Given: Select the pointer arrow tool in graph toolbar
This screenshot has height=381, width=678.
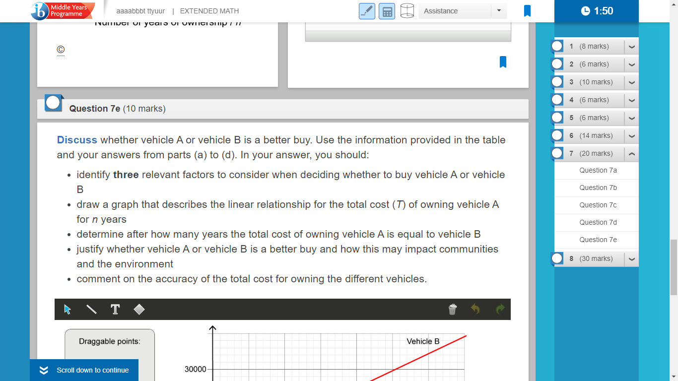Looking at the screenshot, I should click(68, 310).
